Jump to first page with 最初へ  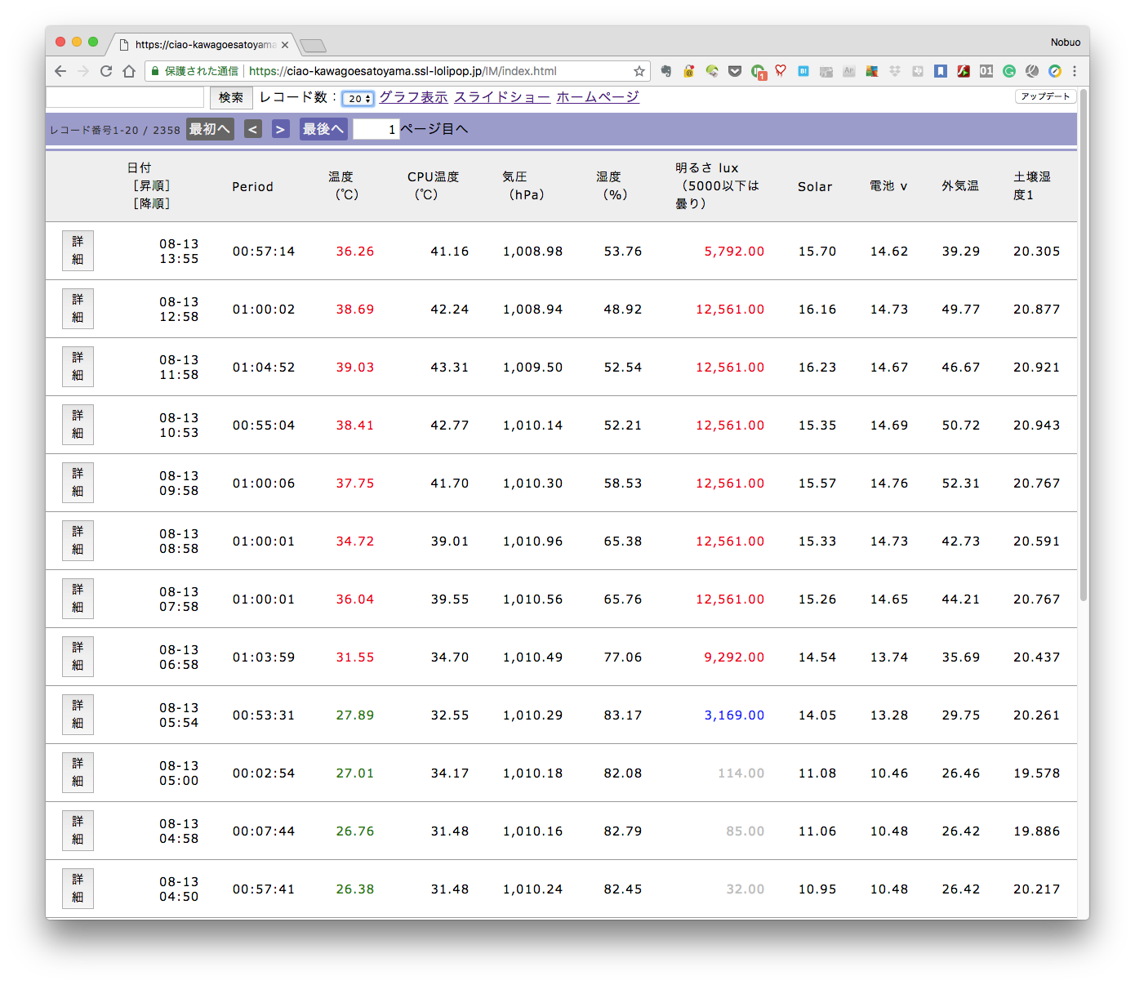(210, 129)
